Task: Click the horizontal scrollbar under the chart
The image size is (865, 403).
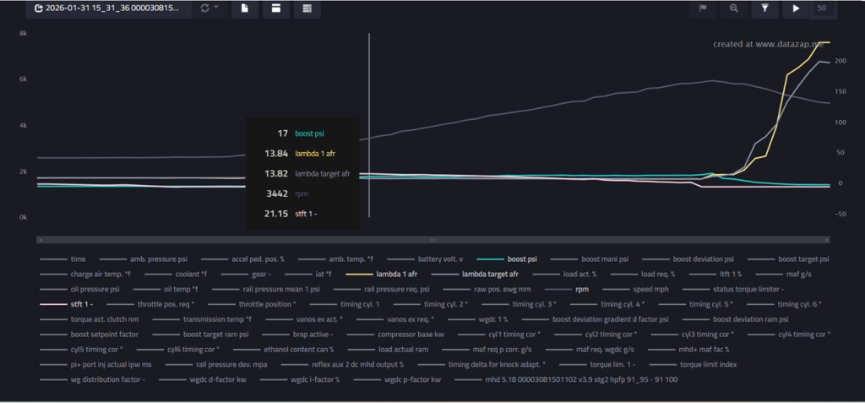Action: 433,240
